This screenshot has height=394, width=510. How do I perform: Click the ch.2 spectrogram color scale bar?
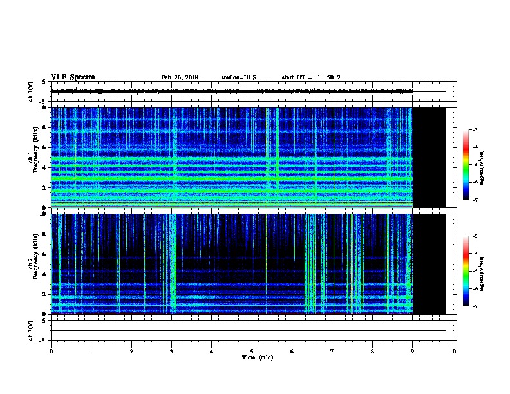(466, 271)
